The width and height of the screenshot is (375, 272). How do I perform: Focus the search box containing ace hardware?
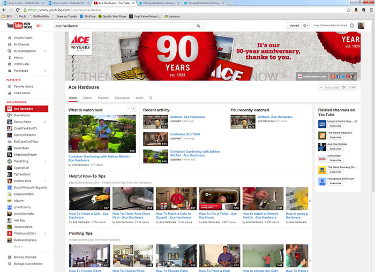(123, 26)
